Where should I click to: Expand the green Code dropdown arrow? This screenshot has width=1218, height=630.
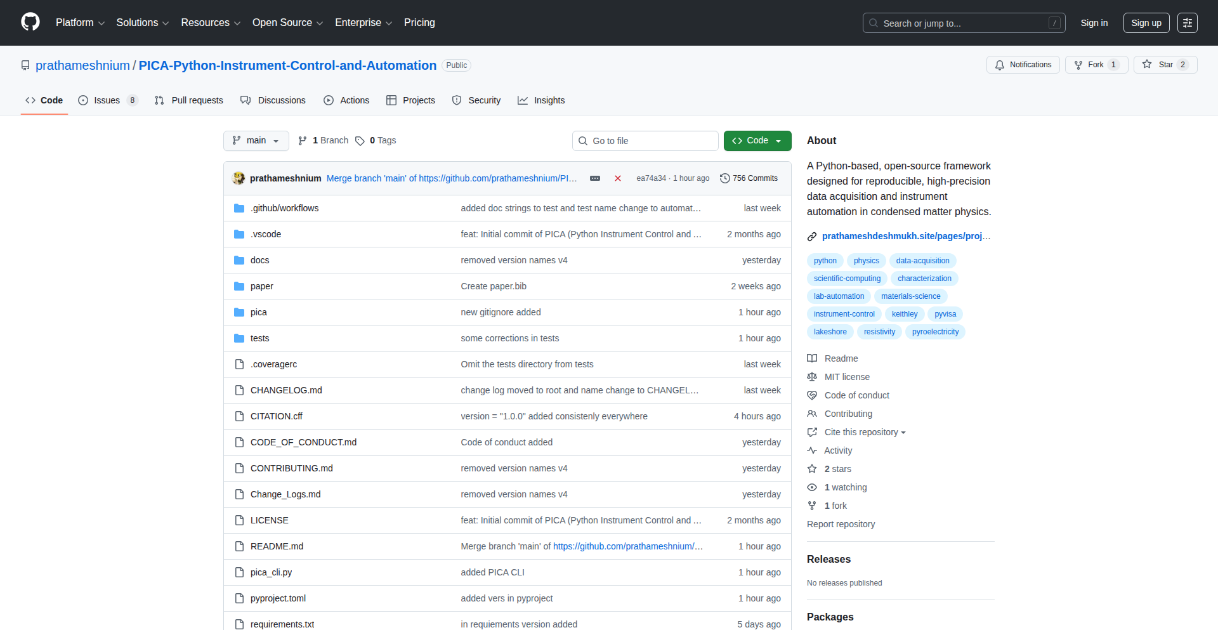pos(779,140)
